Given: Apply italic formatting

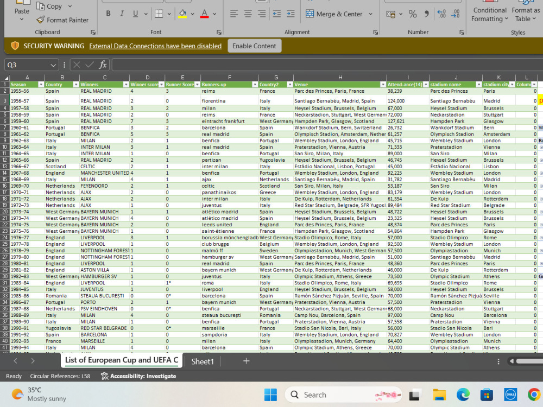Looking at the screenshot, I should pos(122,13).
